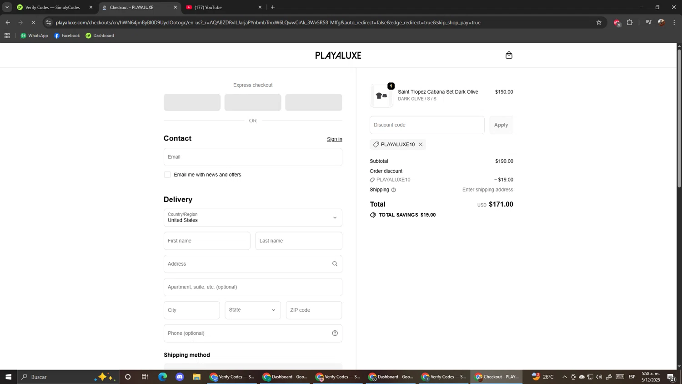Screen dimensions: 682x384
Task: Check Email me with news and offers
Action: (x=167, y=175)
